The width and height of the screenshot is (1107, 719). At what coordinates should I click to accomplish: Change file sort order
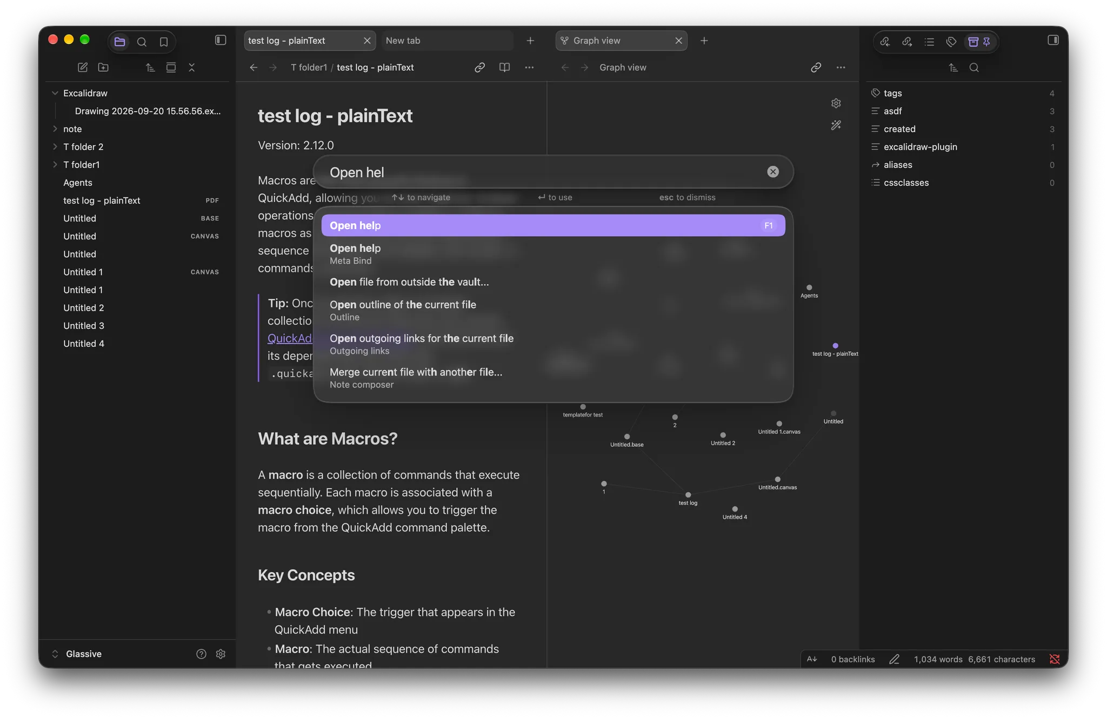pyautogui.click(x=150, y=68)
